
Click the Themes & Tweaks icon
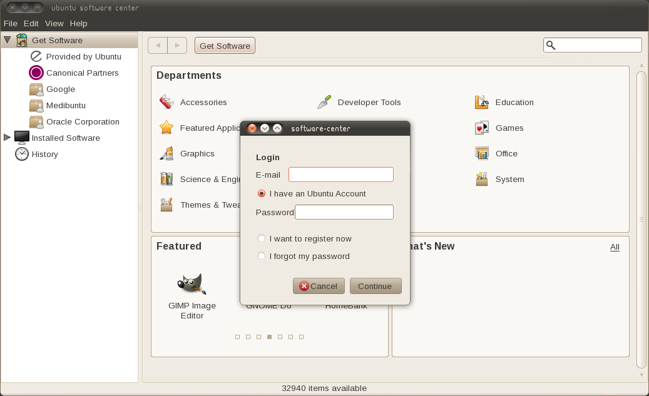166,205
